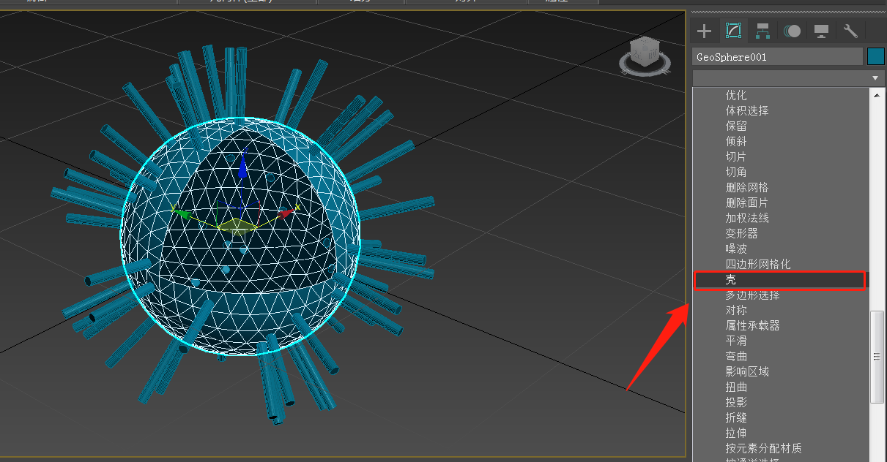The width and height of the screenshot is (887, 462).
Task: Select the 优化 modifier
Action: point(736,95)
